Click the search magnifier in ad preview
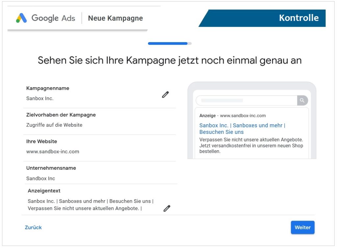The image size is (337, 248). (x=302, y=100)
